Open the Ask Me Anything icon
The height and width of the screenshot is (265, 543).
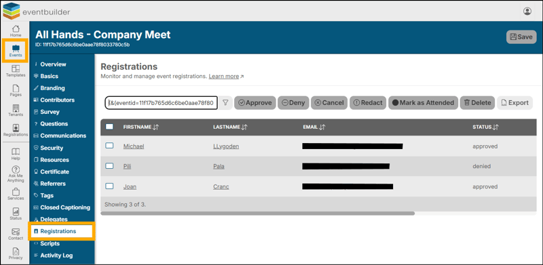click(16, 174)
